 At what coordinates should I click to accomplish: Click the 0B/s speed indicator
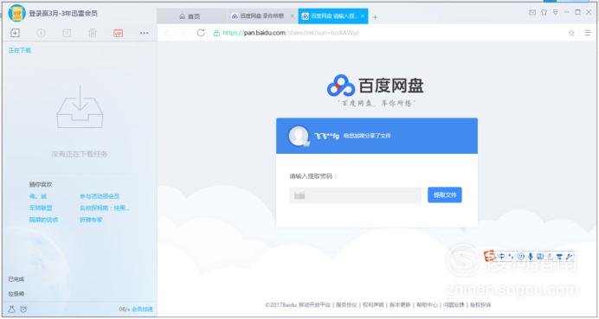click(125, 309)
